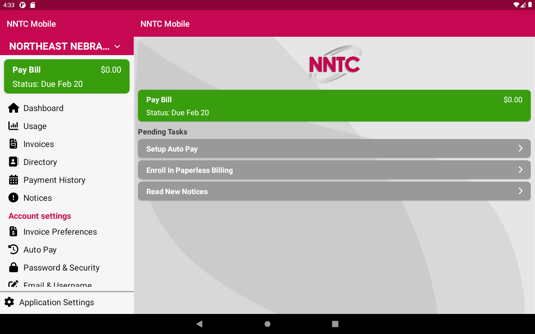Screen dimensions: 535x334
Task: Expand the Northeast Nebraska account dropdown chevron
Action: [117, 46]
